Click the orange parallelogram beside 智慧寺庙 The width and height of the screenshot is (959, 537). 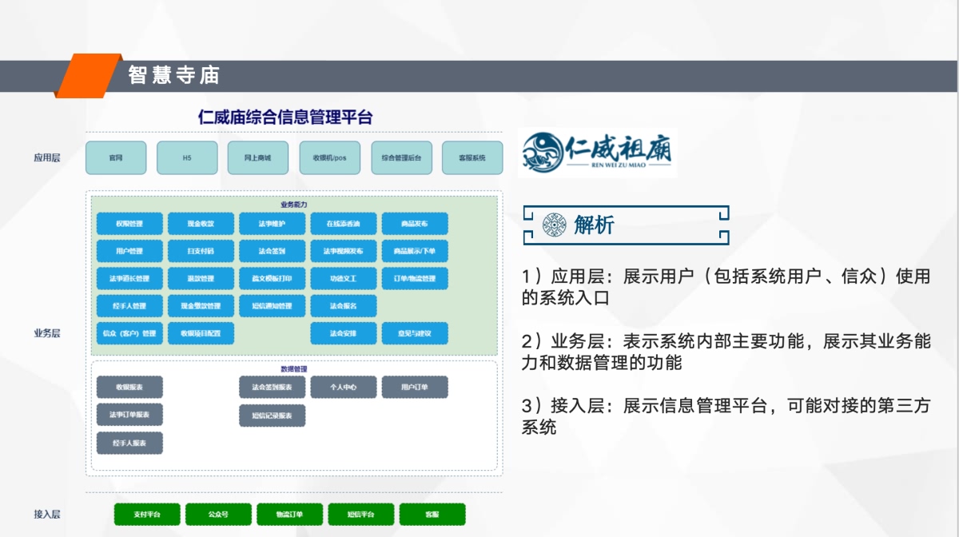click(x=88, y=76)
